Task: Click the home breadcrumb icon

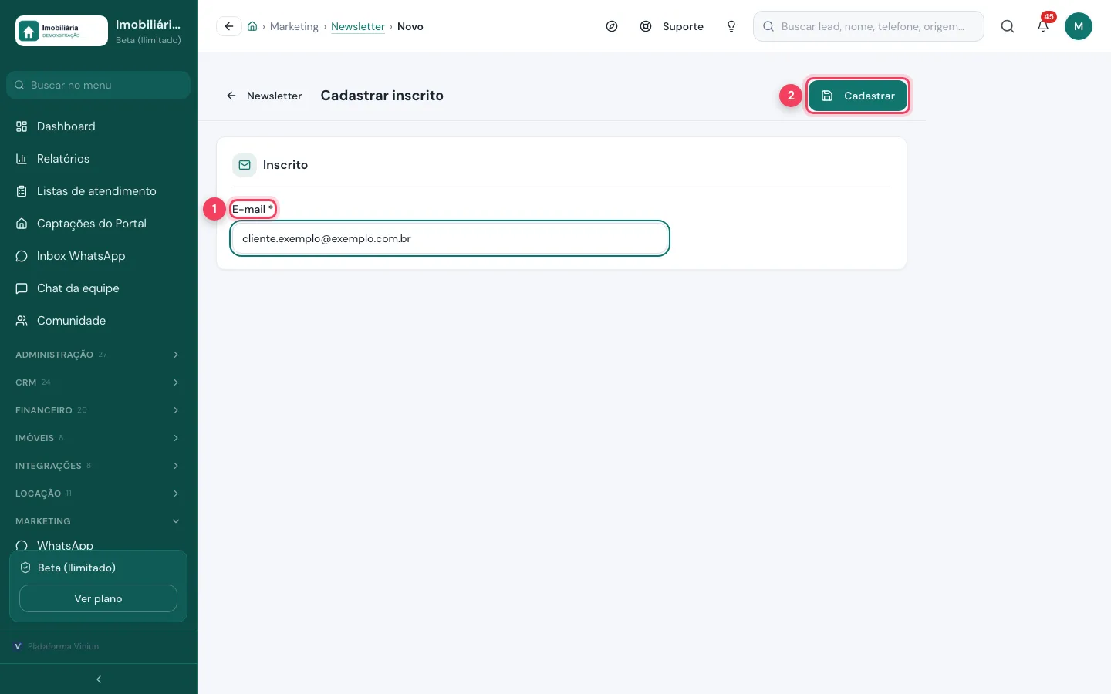Action: [252, 26]
